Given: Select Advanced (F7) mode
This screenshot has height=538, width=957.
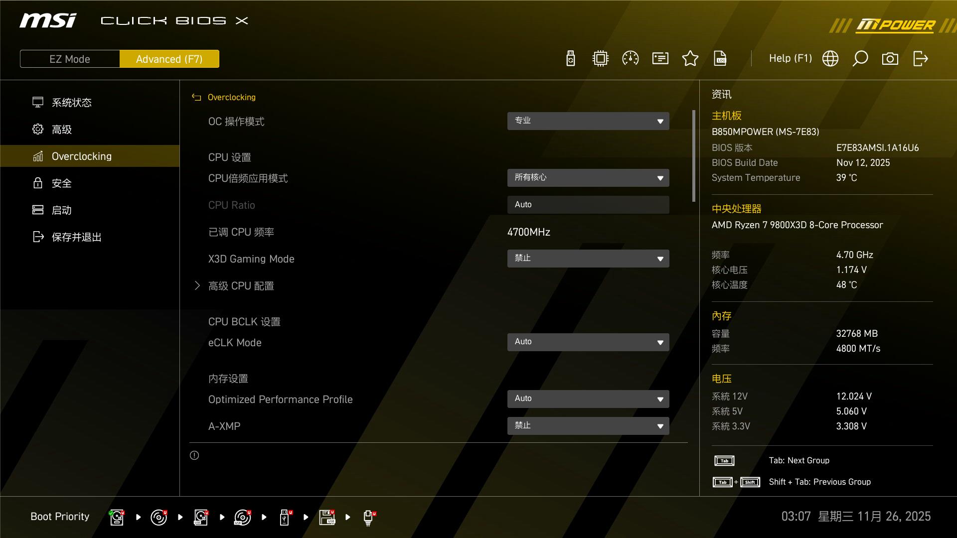Looking at the screenshot, I should pos(169,59).
